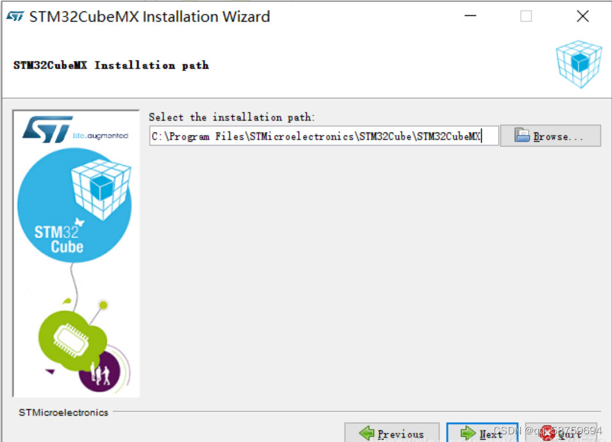The height and width of the screenshot is (442, 612).
Task: Click the ST life.augmented logo in side panel
Action: coord(75,129)
